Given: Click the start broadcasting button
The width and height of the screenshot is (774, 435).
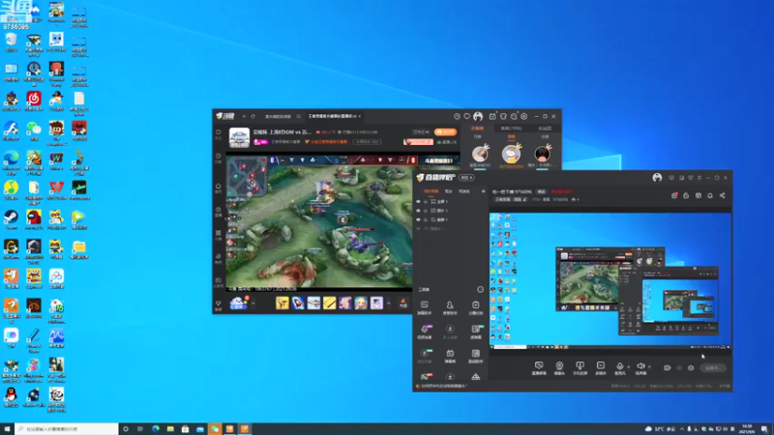Looking at the screenshot, I should 713,368.
